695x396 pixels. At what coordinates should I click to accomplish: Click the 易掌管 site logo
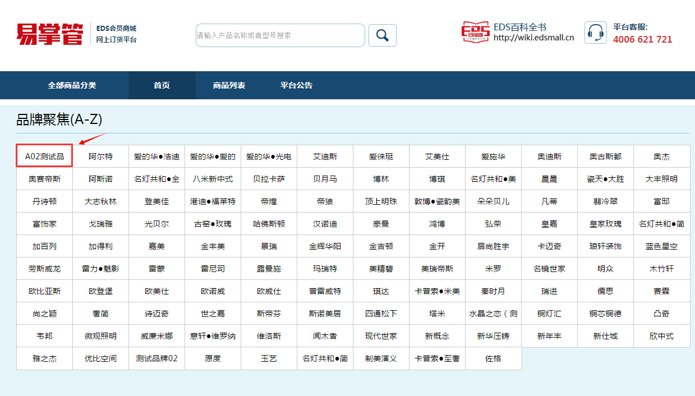(x=49, y=34)
